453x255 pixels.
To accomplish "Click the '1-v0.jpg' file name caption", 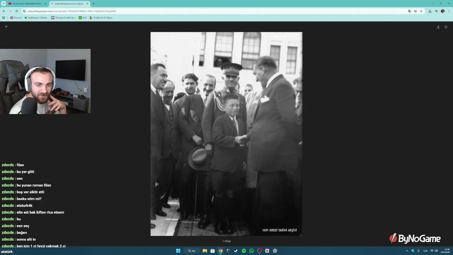I will (226, 241).
